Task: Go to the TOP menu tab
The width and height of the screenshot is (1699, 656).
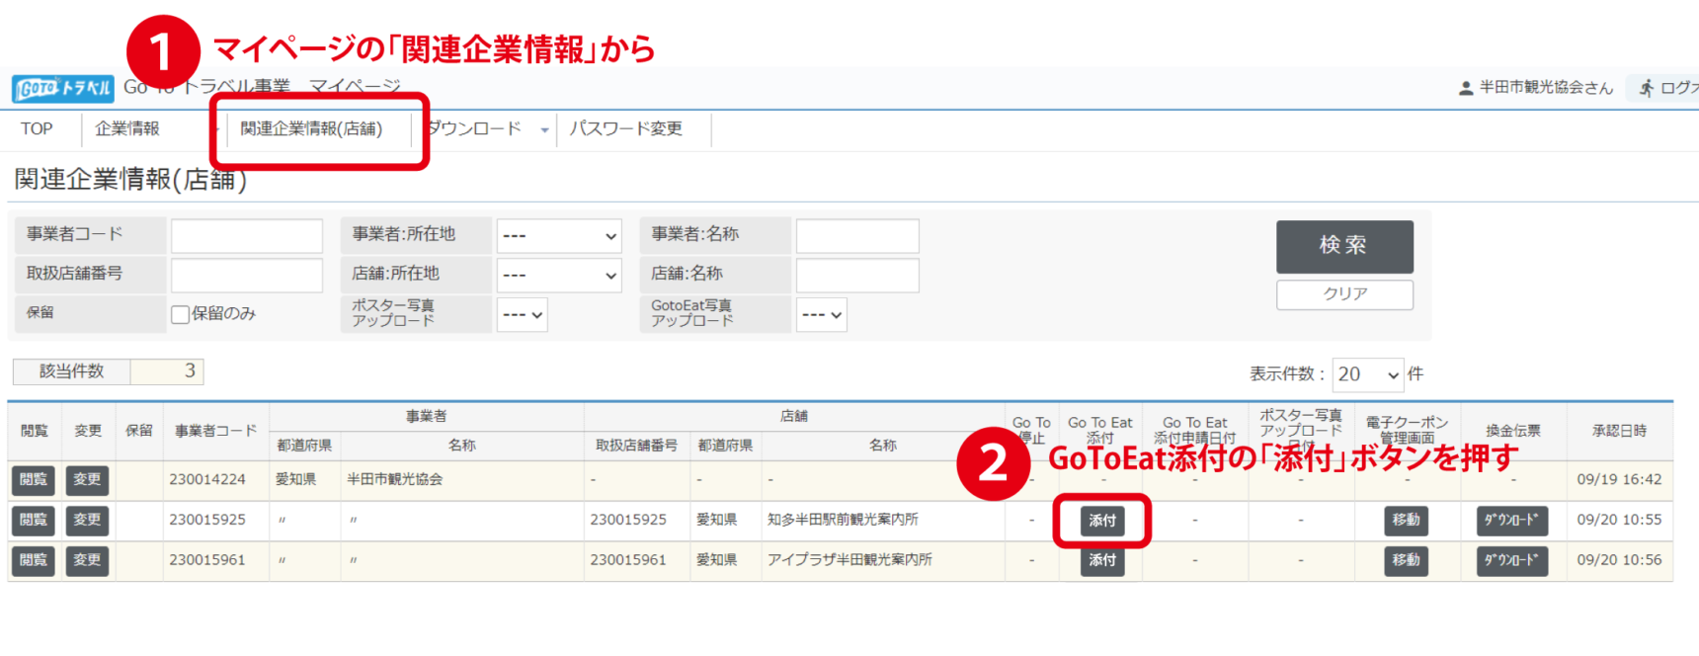Action: click(37, 129)
